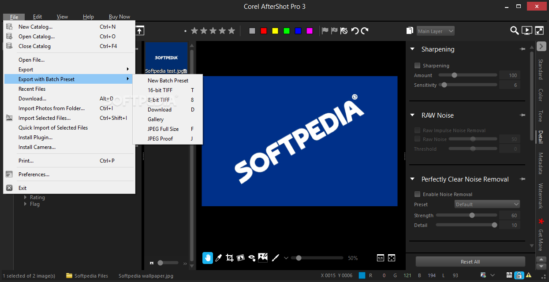Click Import Photos from Folder
Screen dimensions: 549x282
(x=69, y=108)
